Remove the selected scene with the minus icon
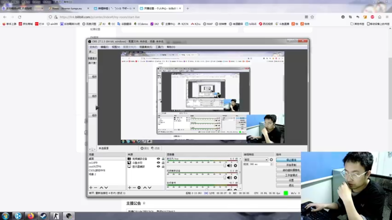 [96, 188]
